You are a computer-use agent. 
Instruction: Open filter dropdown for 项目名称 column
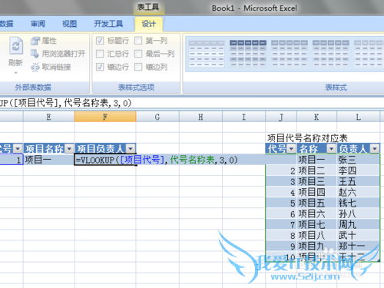[x=69, y=148]
